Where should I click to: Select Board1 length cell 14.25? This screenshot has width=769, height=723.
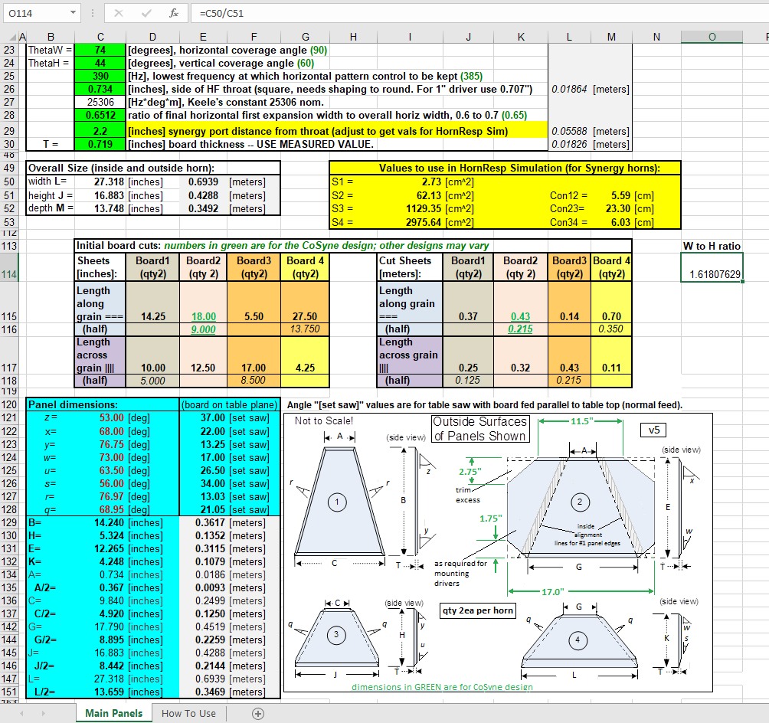[x=152, y=303]
